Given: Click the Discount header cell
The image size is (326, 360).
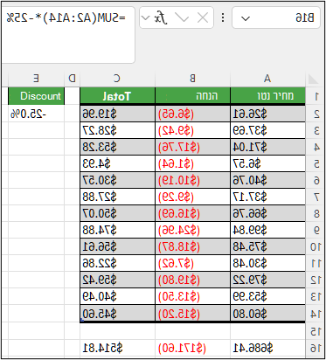Looking at the screenshot, I should [x=36, y=96].
